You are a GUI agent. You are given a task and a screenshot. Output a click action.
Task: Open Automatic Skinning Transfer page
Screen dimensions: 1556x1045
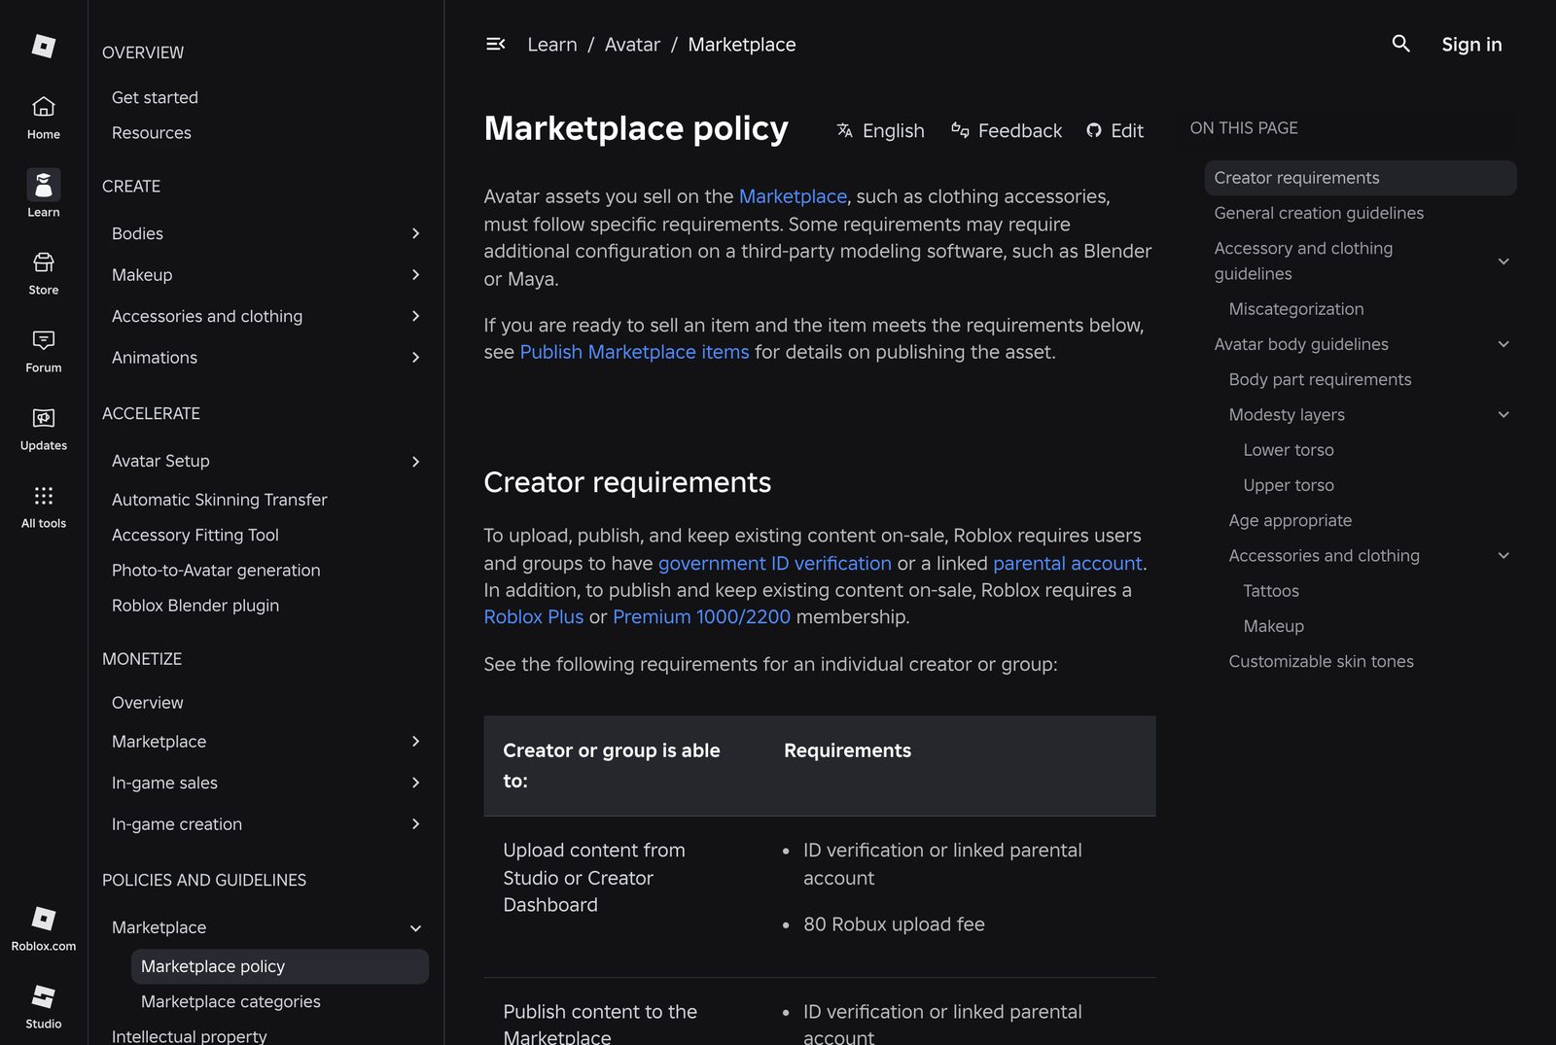point(220,500)
